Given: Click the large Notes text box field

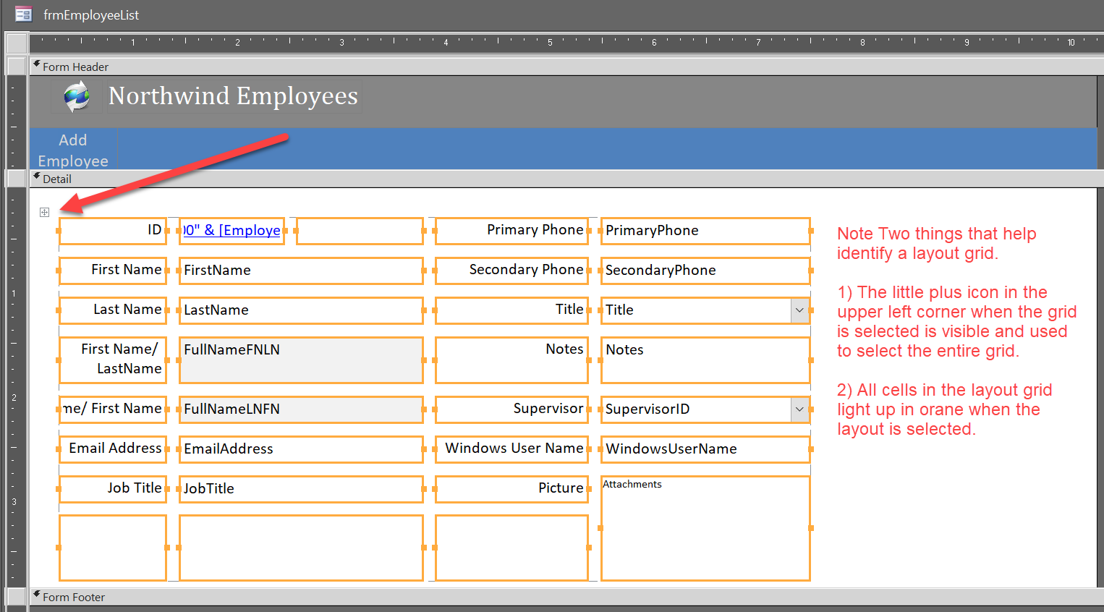Looking at the screenshot, I should [705, 360].
